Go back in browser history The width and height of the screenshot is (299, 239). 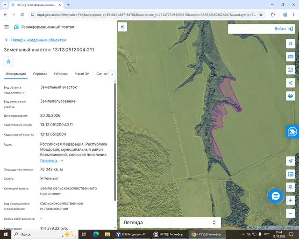click(5, 14)
